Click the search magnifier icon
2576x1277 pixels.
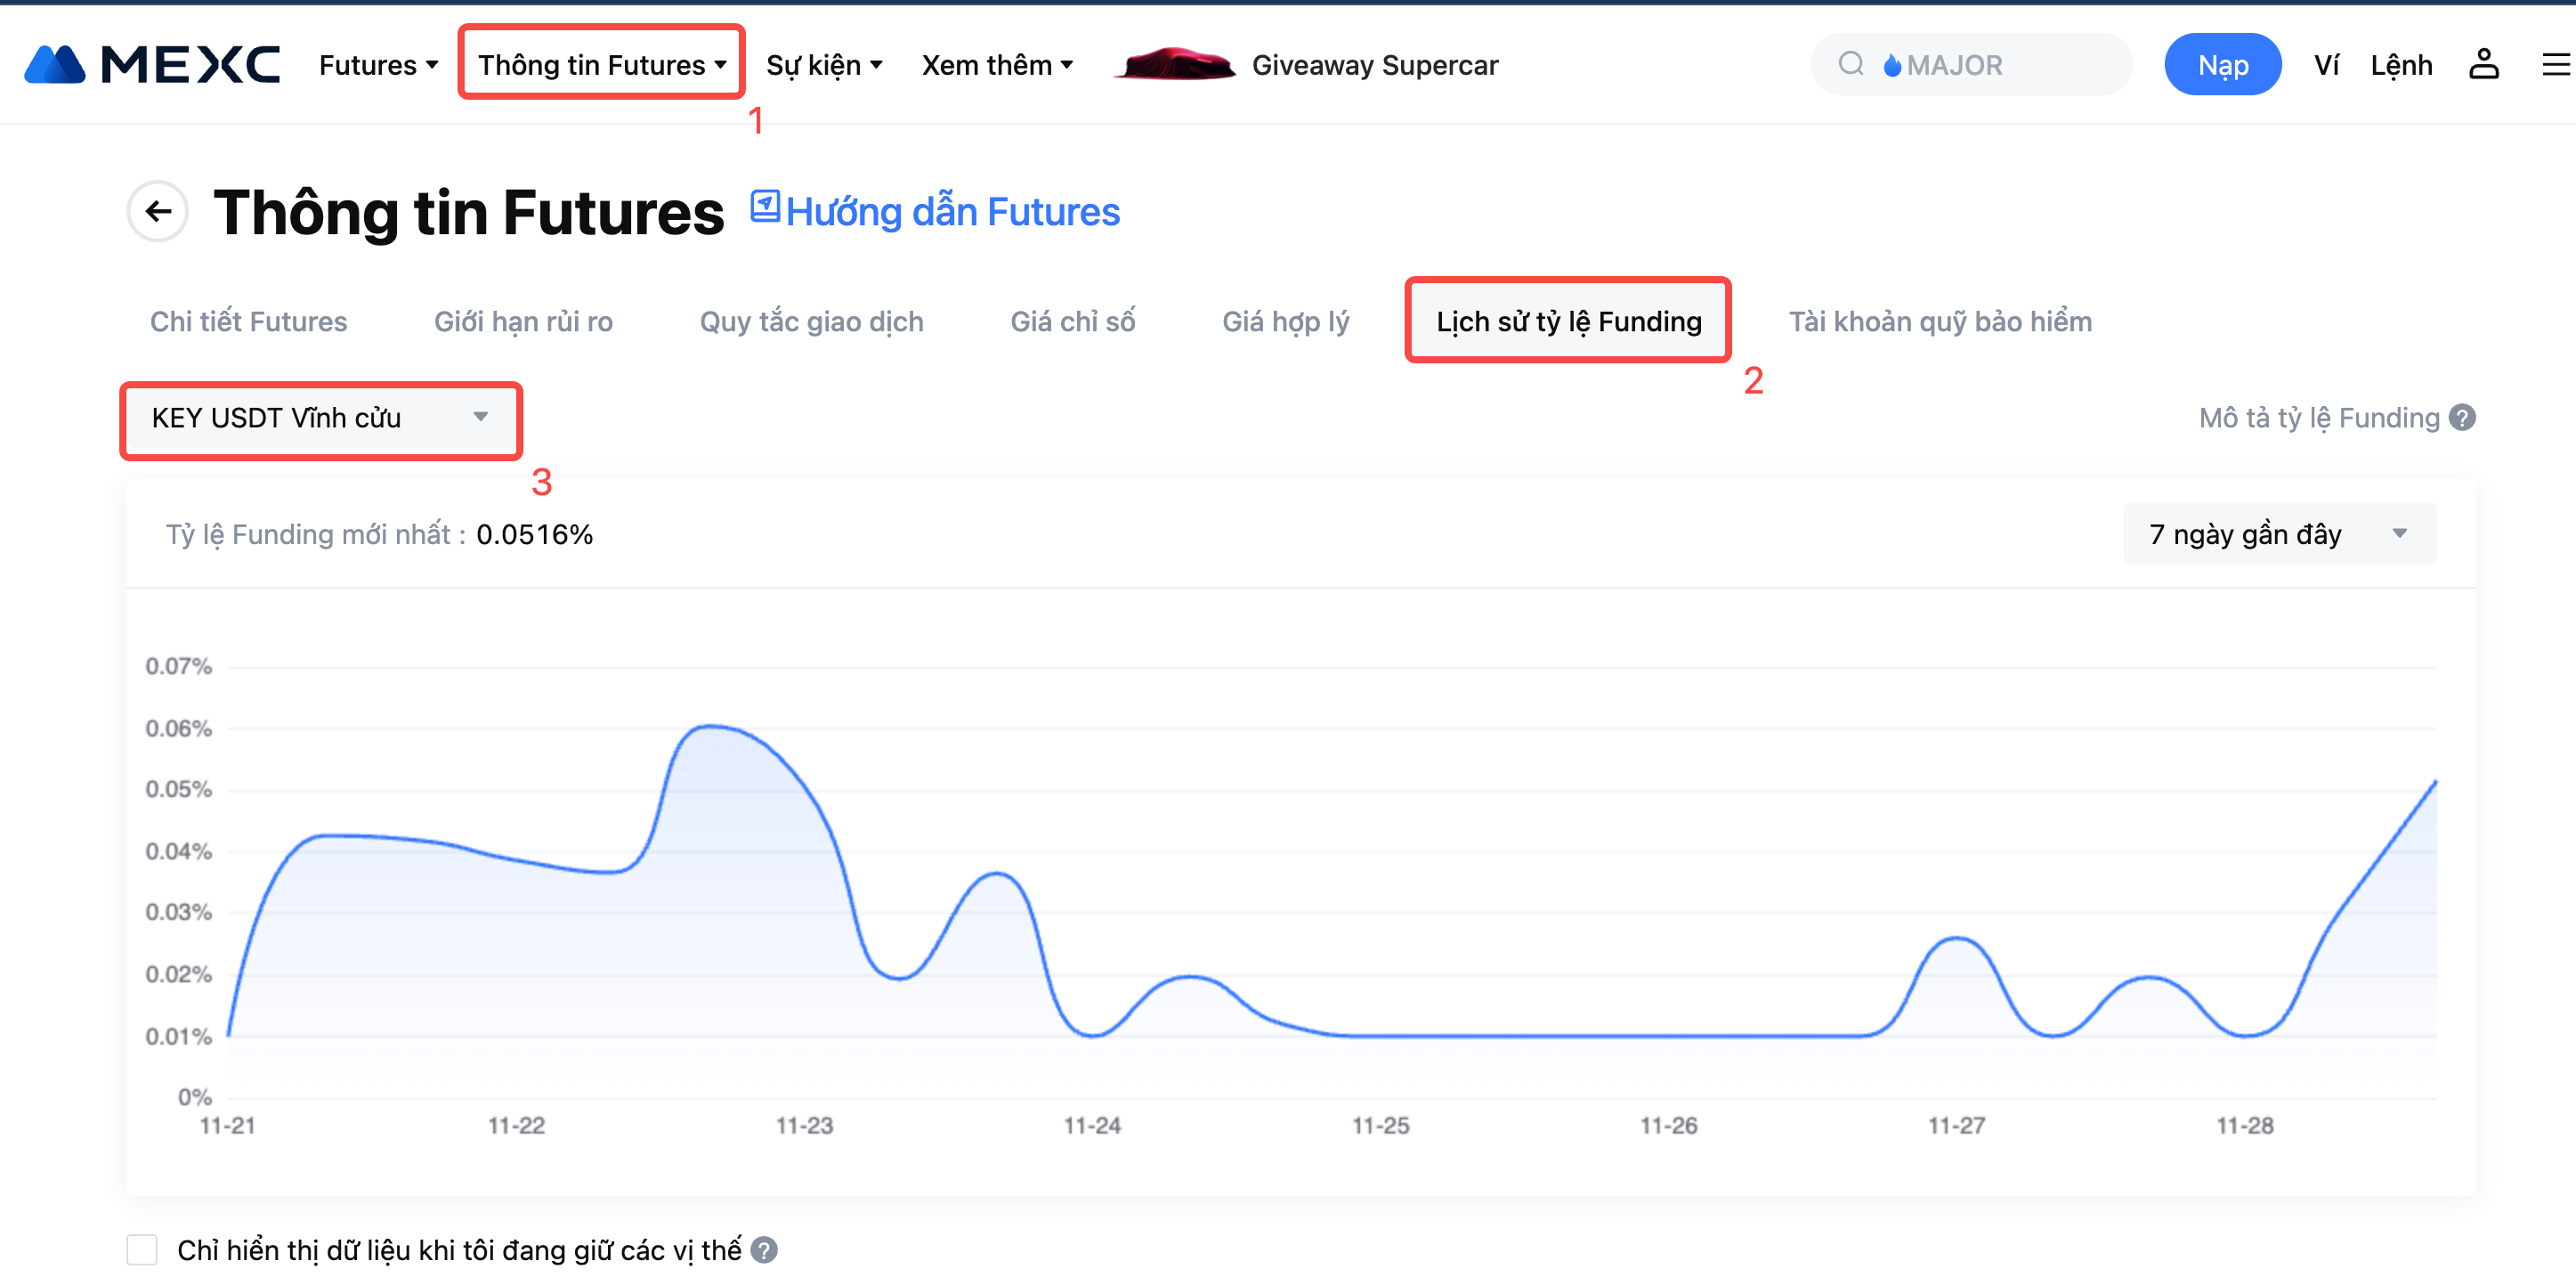[1850, 65]
